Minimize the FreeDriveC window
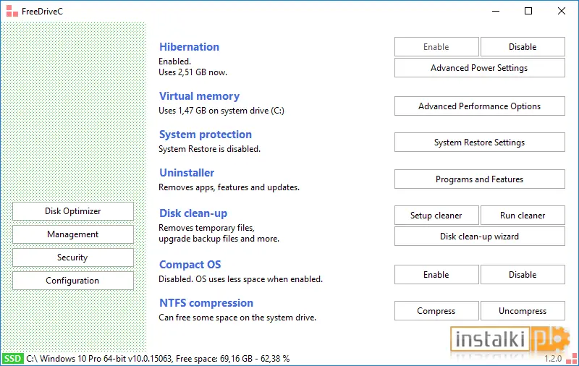Screen dimensions: 579x366 496,11
